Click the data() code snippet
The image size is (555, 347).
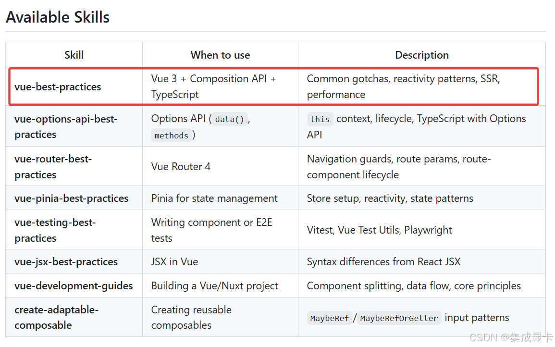(230, 119)
